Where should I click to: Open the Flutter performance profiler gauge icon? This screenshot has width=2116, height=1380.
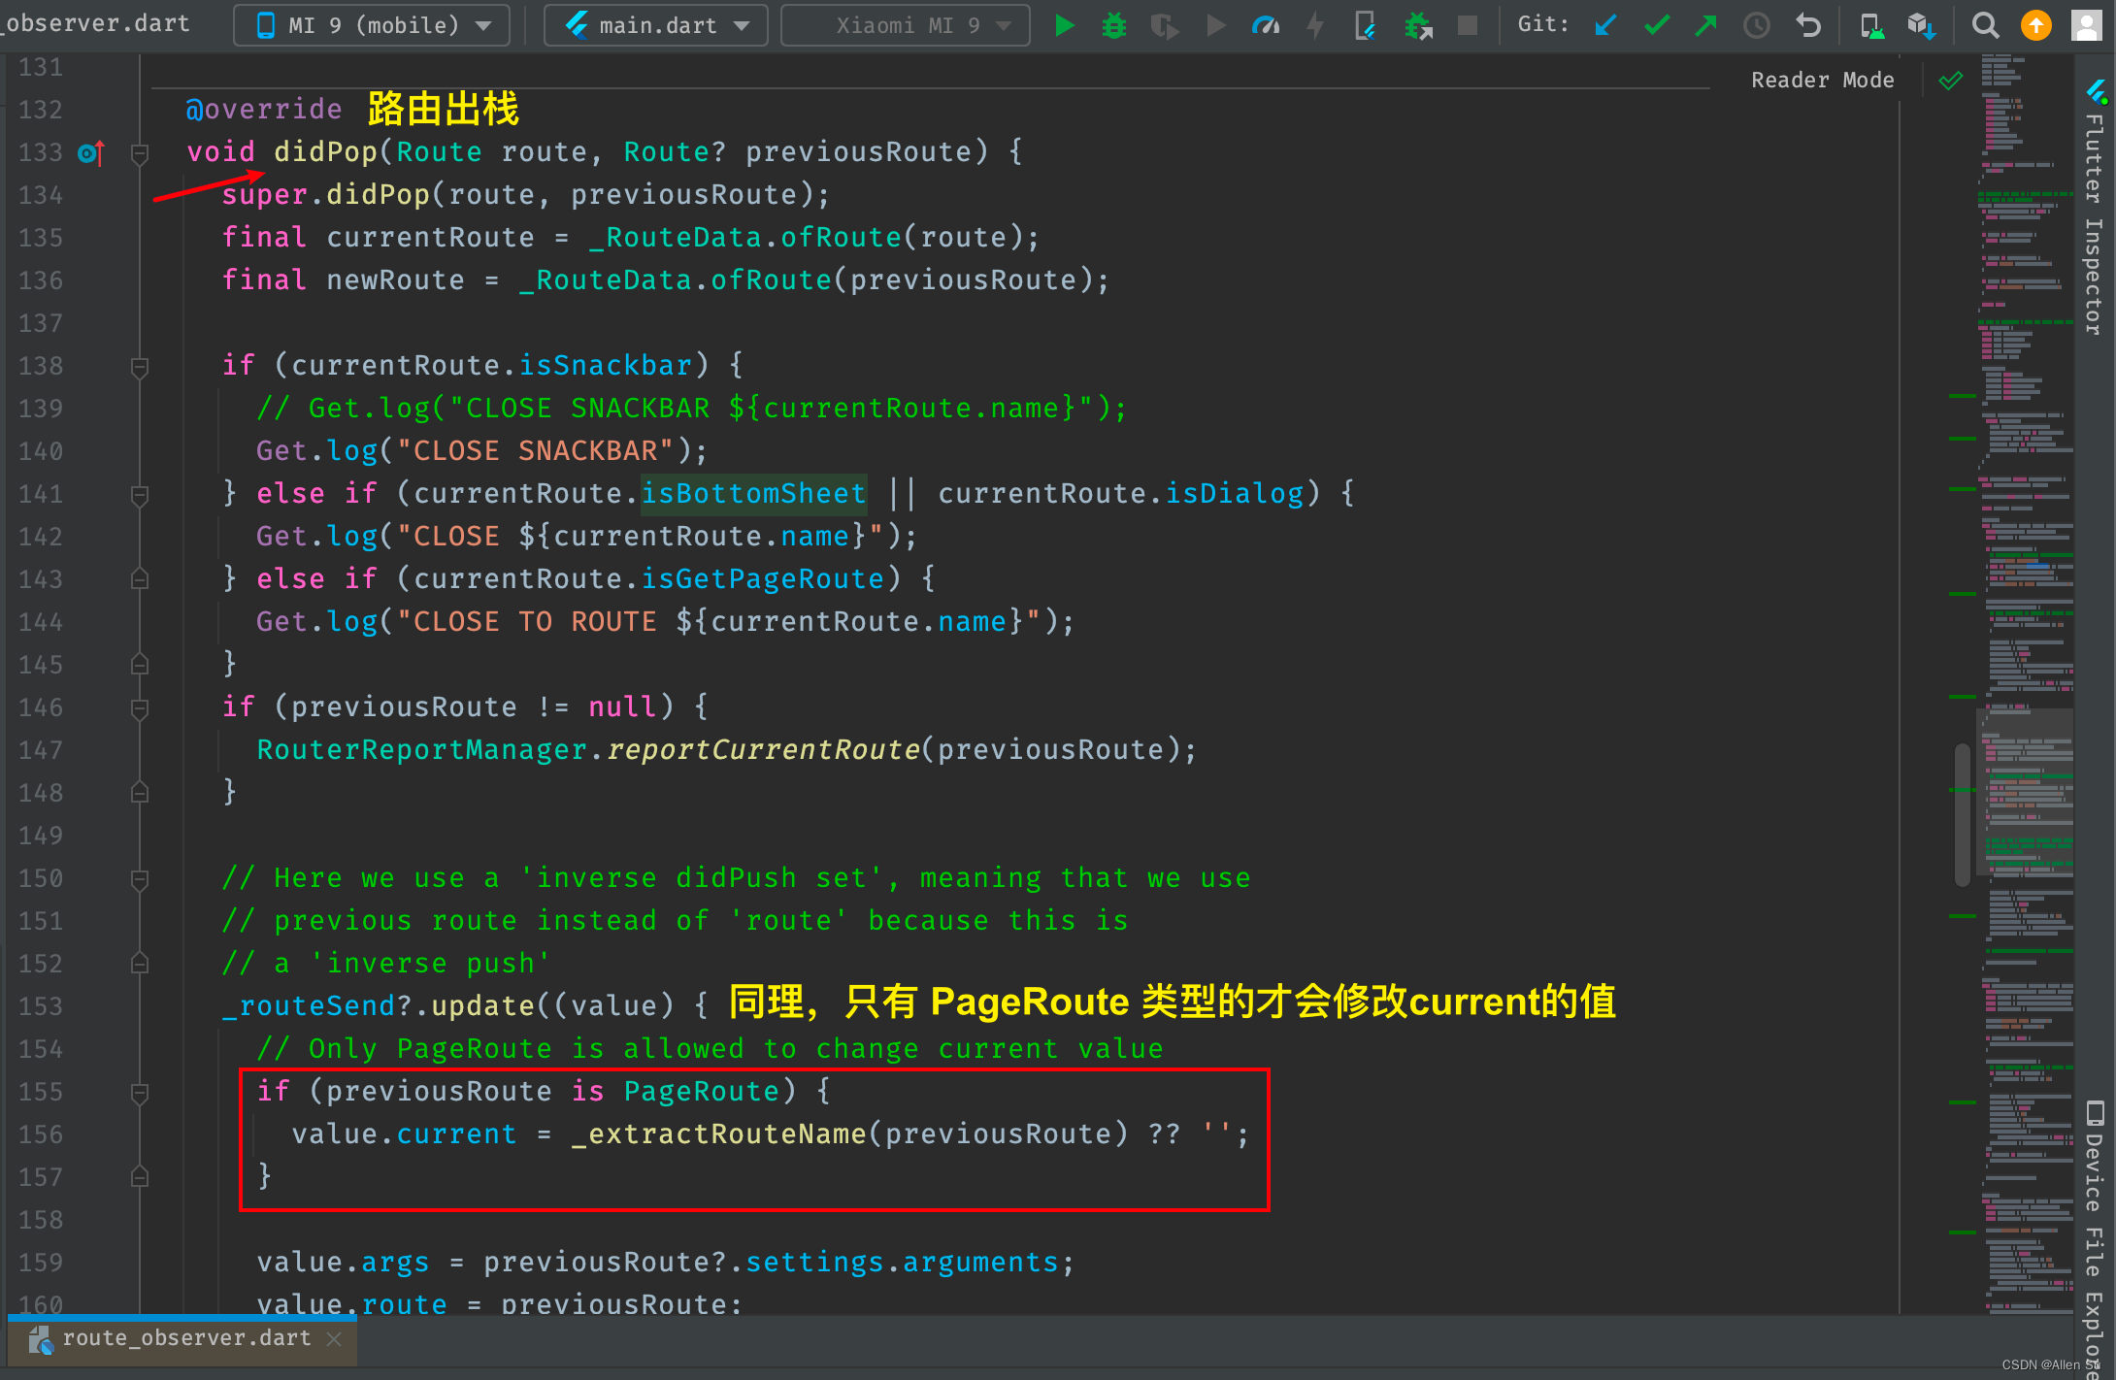(1265, 25)
